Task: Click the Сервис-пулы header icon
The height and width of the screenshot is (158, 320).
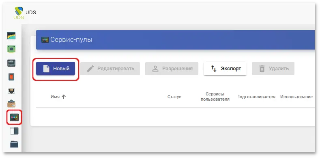Action: 45,40
